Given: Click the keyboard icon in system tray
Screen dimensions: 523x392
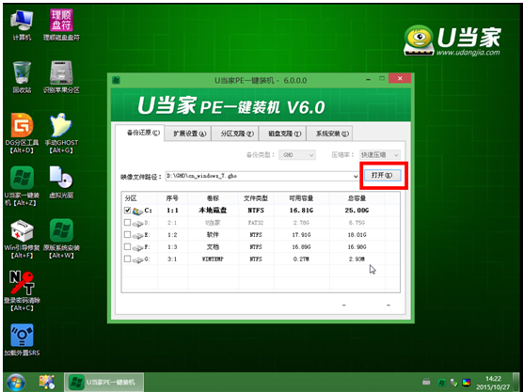Looking at the screenshot, I should point(426,382).
